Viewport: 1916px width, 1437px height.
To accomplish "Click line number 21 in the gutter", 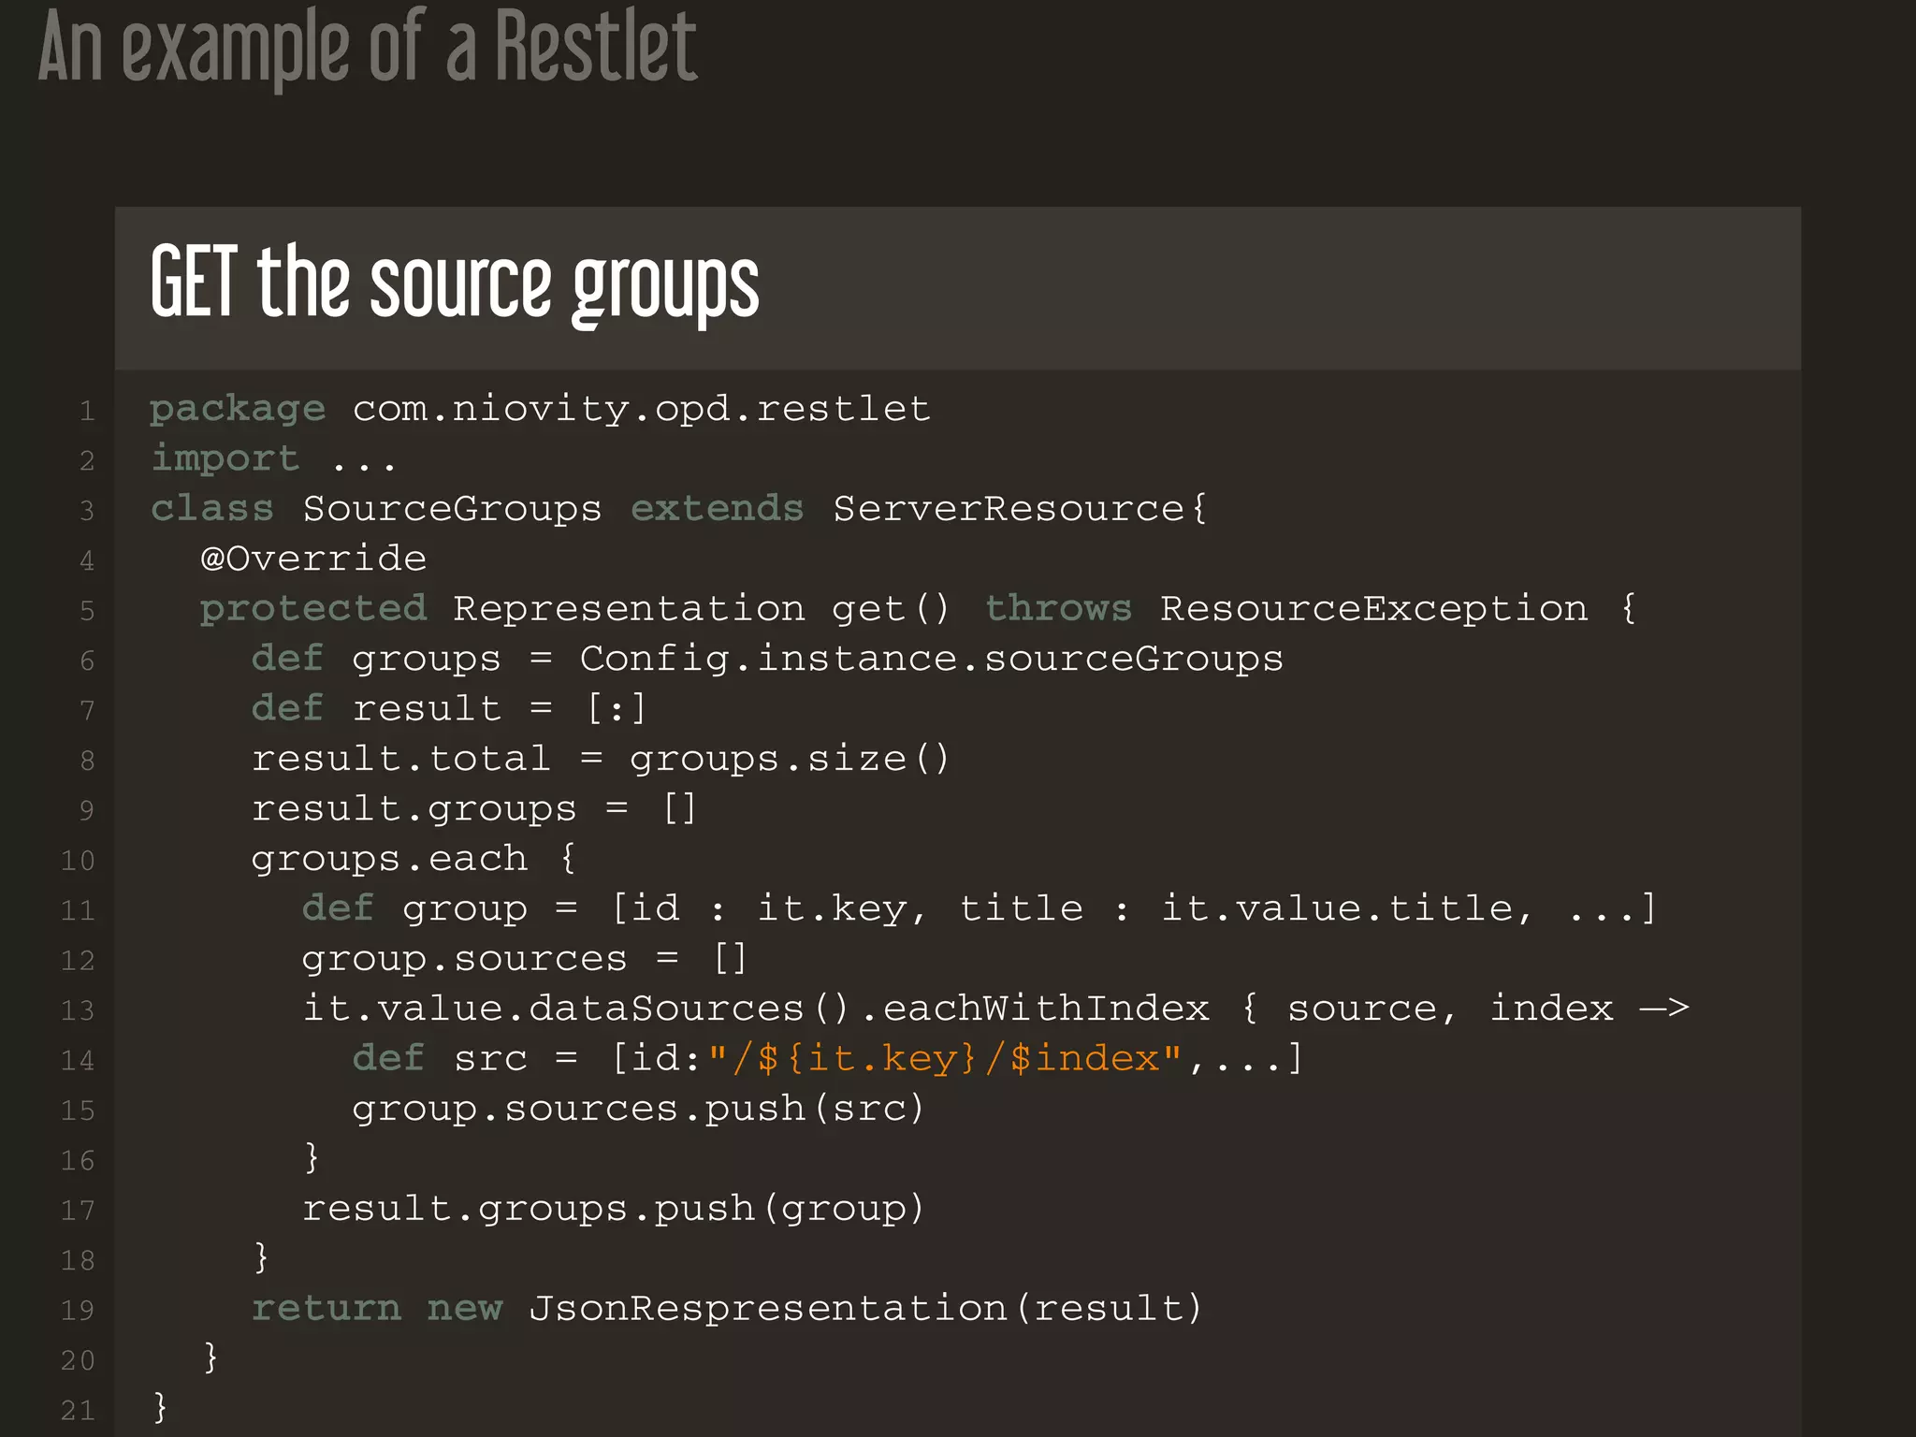I will click(x=78, y=1410).
